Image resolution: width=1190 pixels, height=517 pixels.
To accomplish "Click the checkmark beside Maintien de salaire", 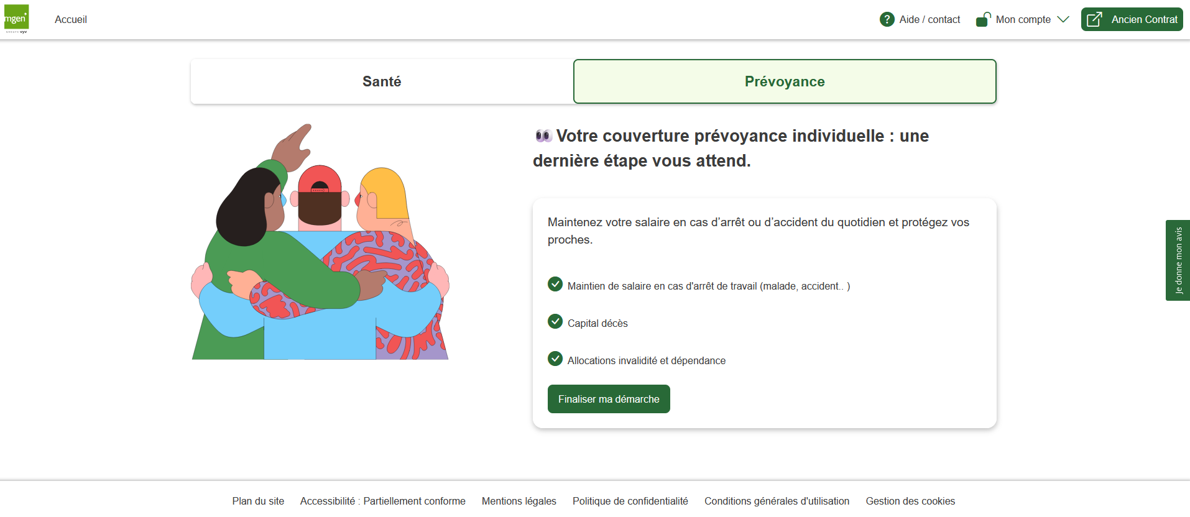I will [555, 284].
